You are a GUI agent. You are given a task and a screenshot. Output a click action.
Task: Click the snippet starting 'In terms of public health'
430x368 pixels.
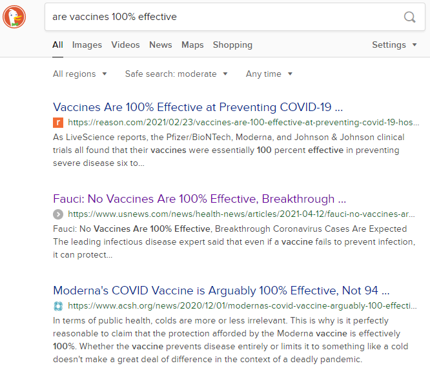click(230, 340)
